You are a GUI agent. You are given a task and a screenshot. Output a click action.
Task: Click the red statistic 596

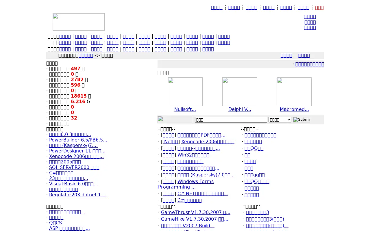click(x=75, y=85)
